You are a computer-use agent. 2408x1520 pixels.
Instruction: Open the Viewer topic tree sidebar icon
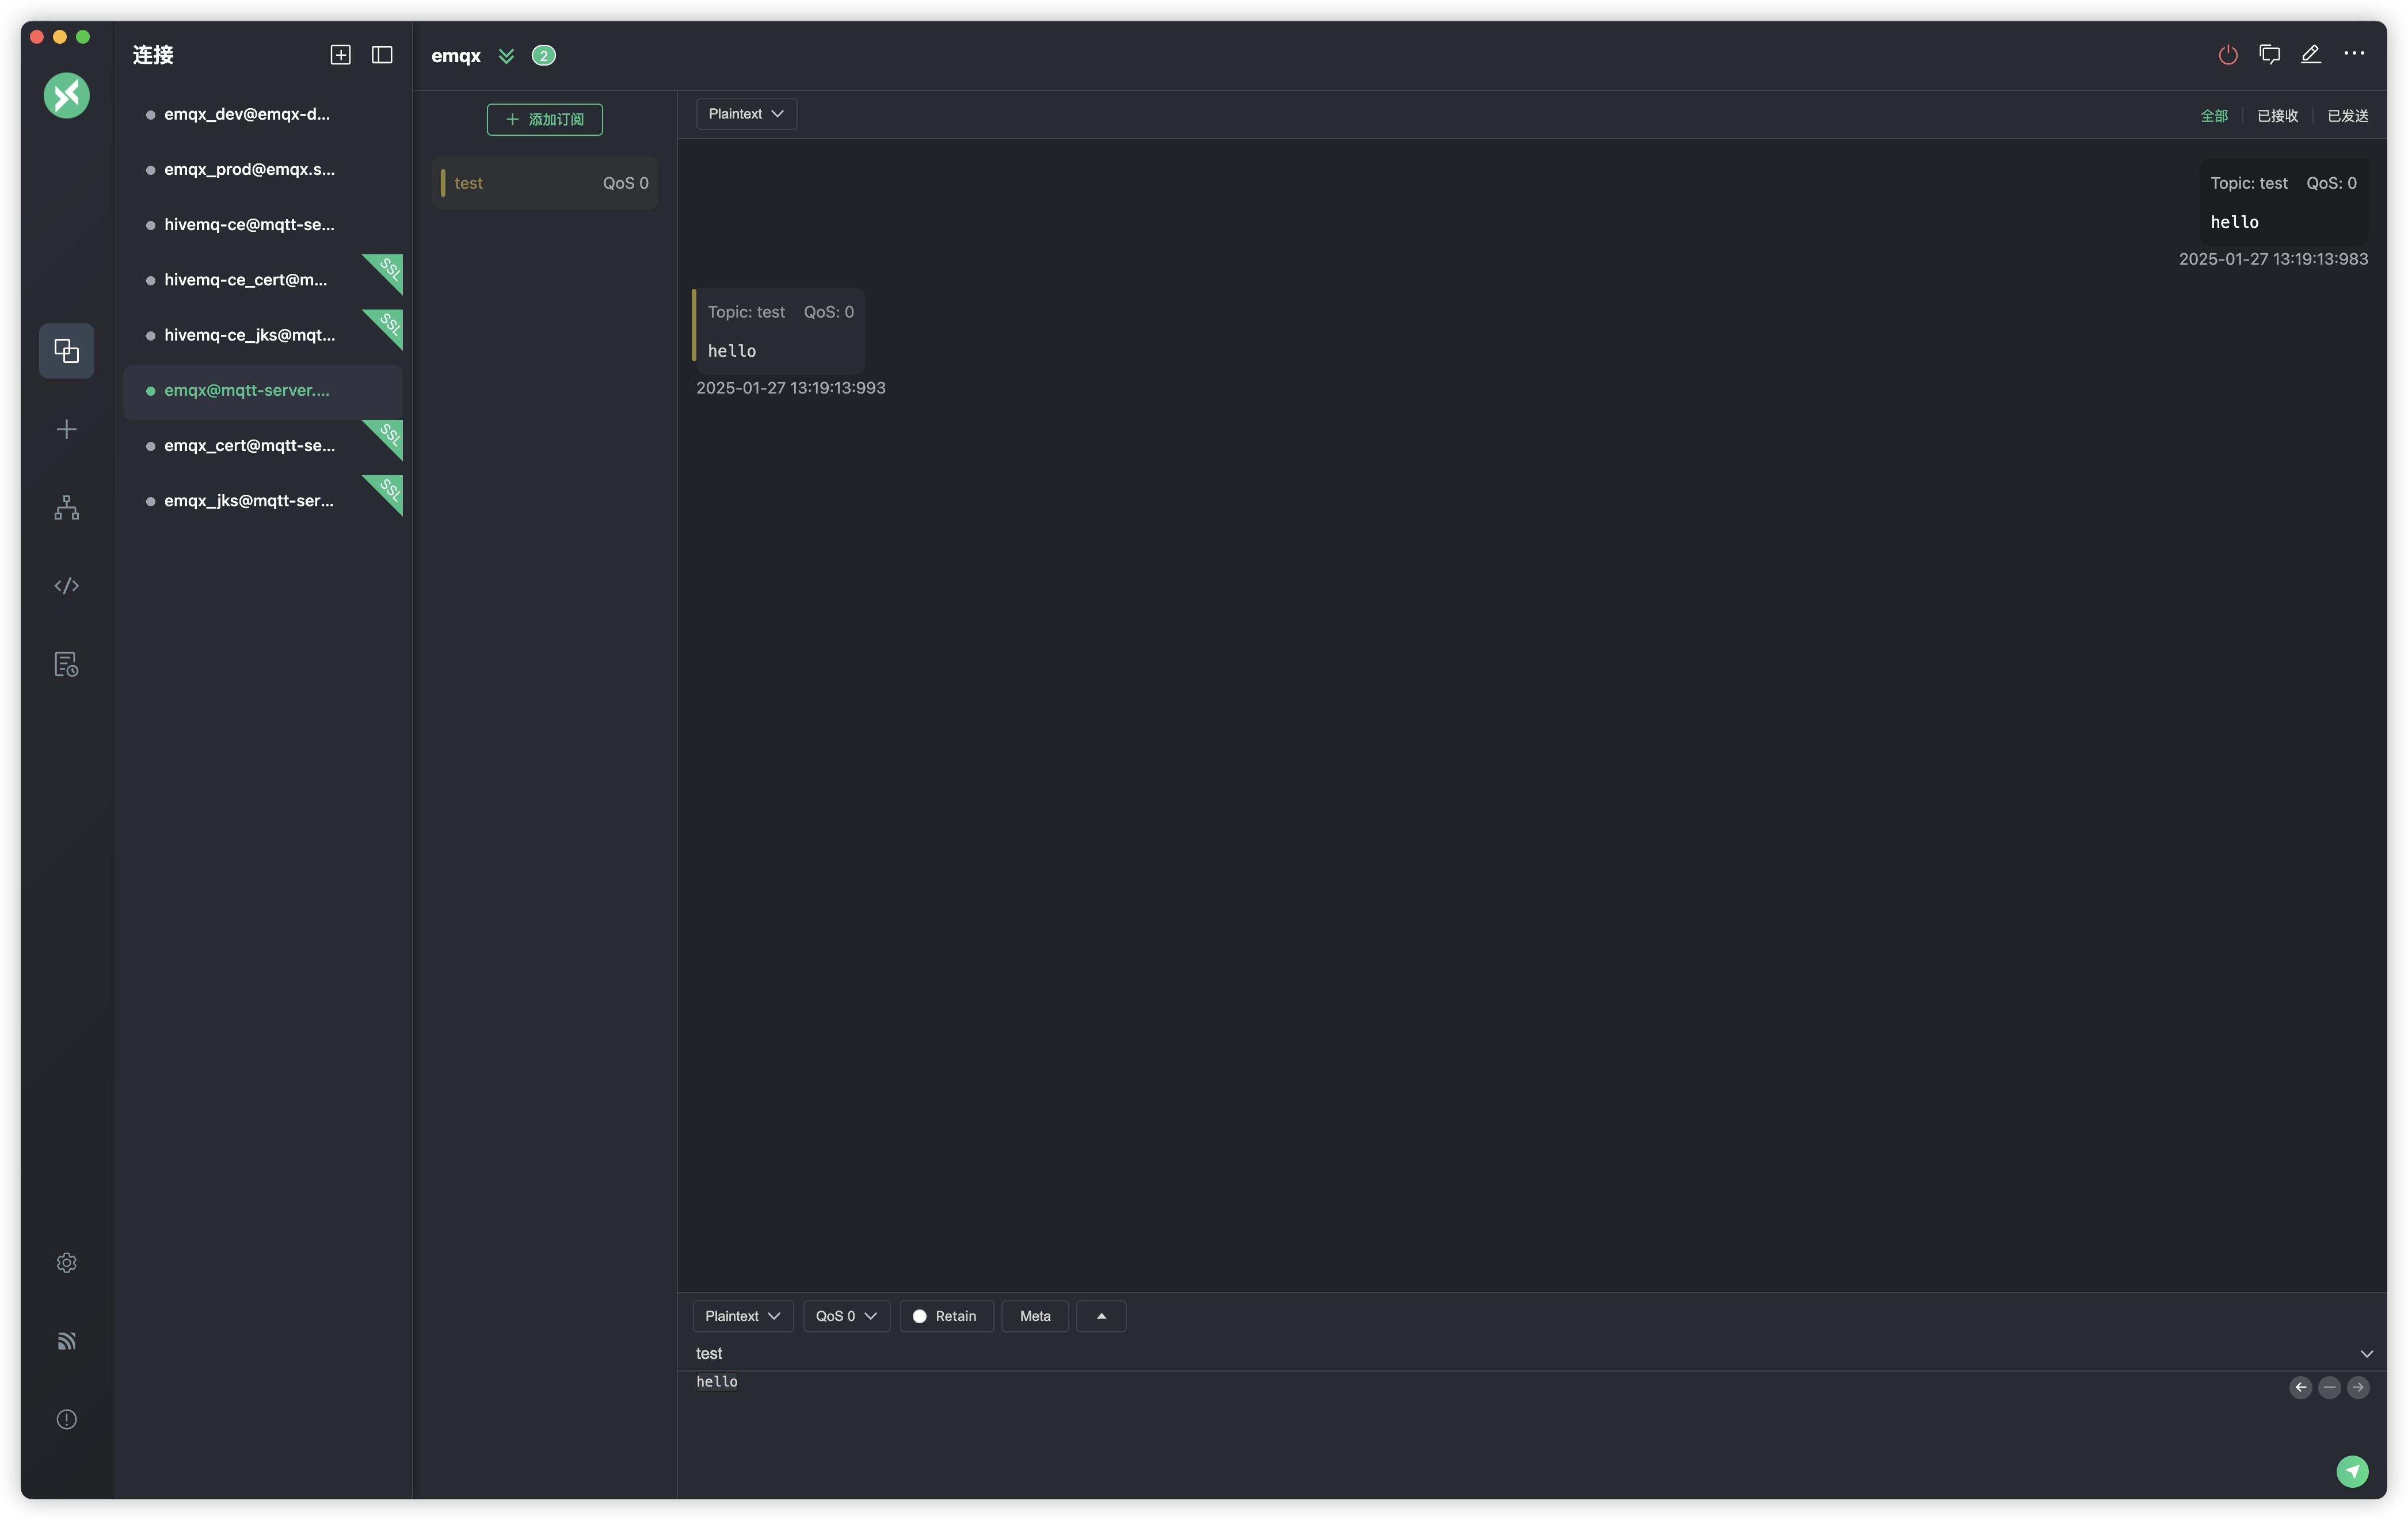tap(66, 507)
